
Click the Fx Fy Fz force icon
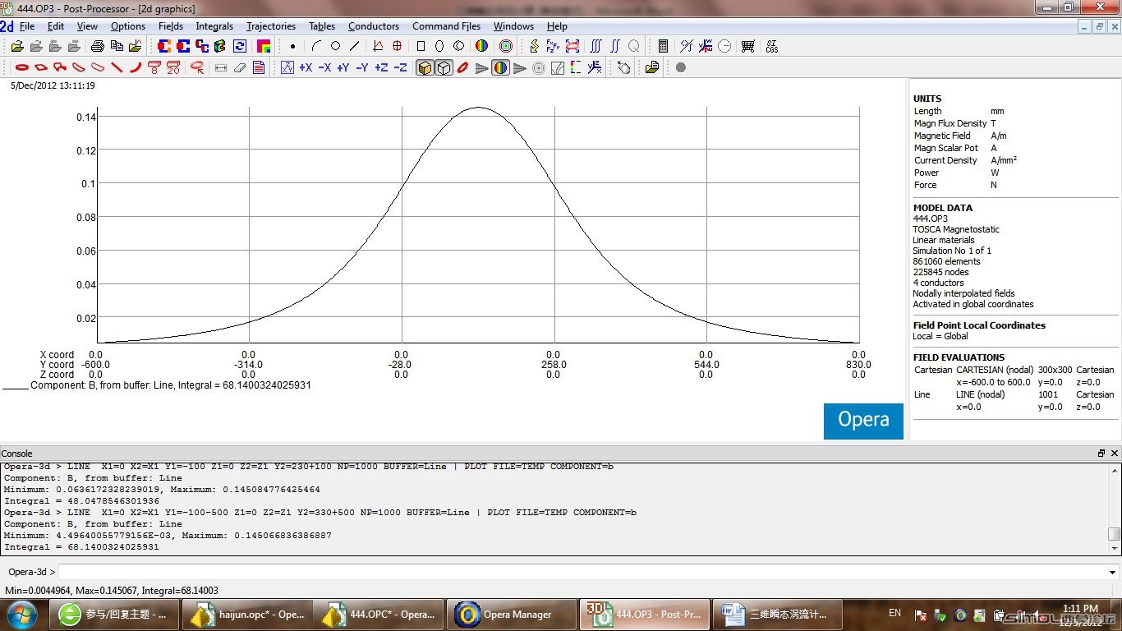click(x=553, y=46)
